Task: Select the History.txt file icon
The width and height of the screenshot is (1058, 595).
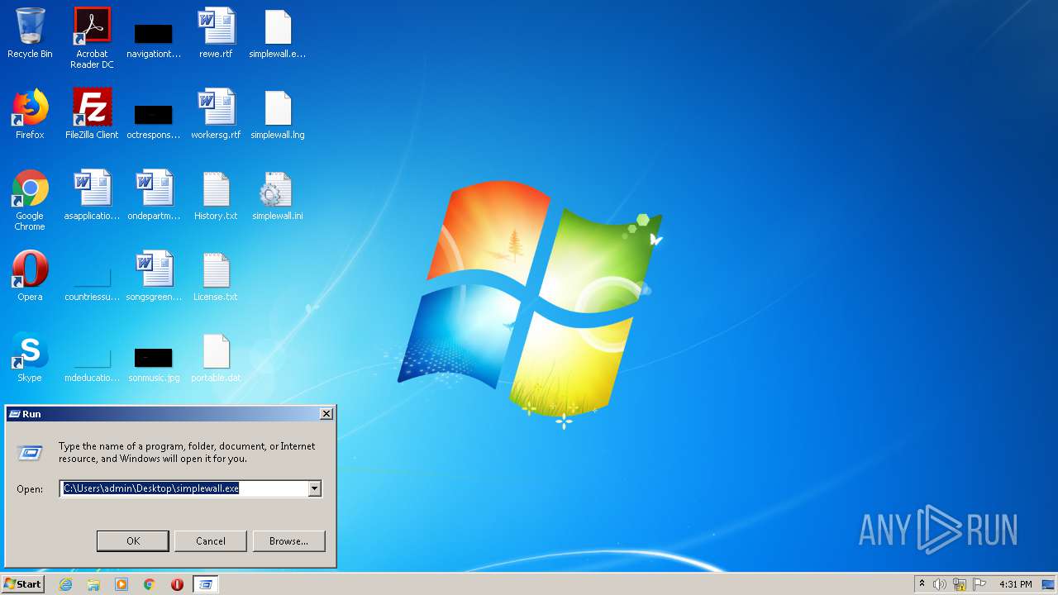Action: 216,195
